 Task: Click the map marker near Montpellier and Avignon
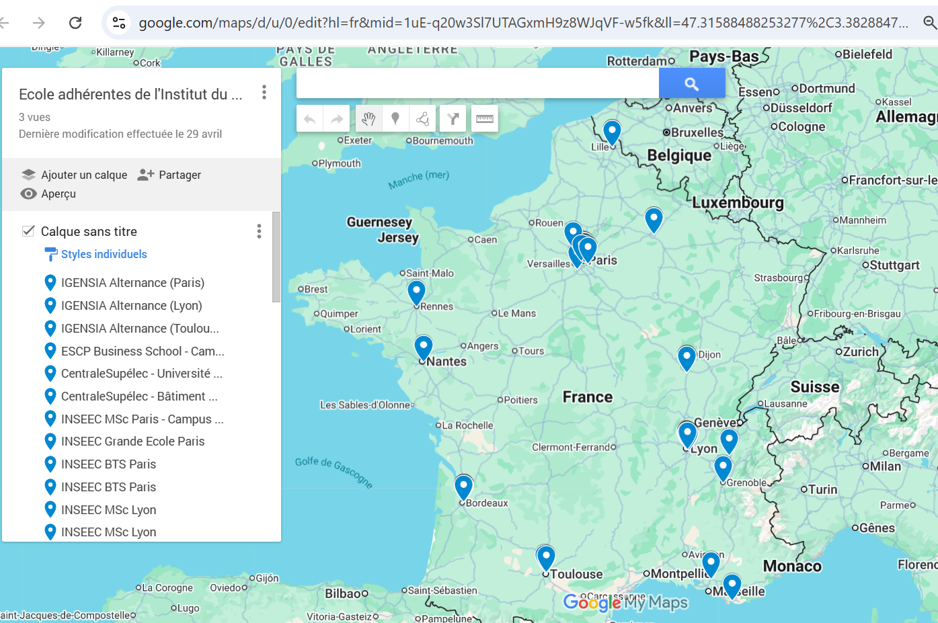711,563
